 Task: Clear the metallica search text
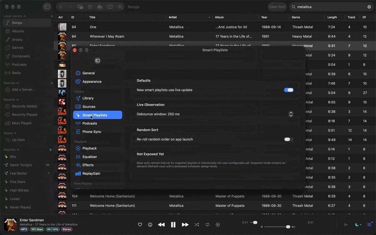[x=369, y=7]
